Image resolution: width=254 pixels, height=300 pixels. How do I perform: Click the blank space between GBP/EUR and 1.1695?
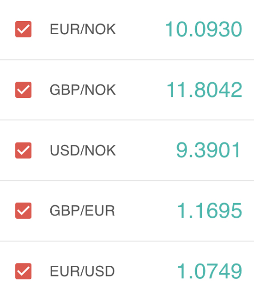(x=146, y=210)
